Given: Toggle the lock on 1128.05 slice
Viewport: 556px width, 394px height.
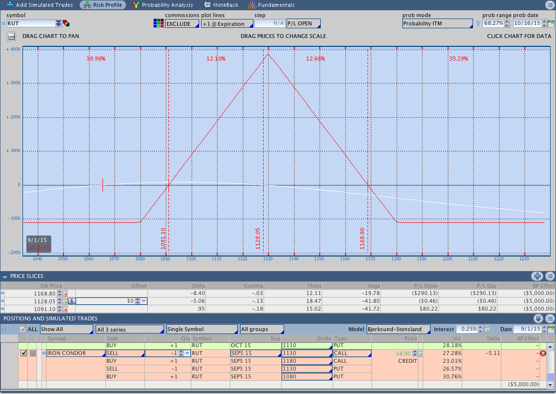Looking at the screenshot, I should (65, 301).
